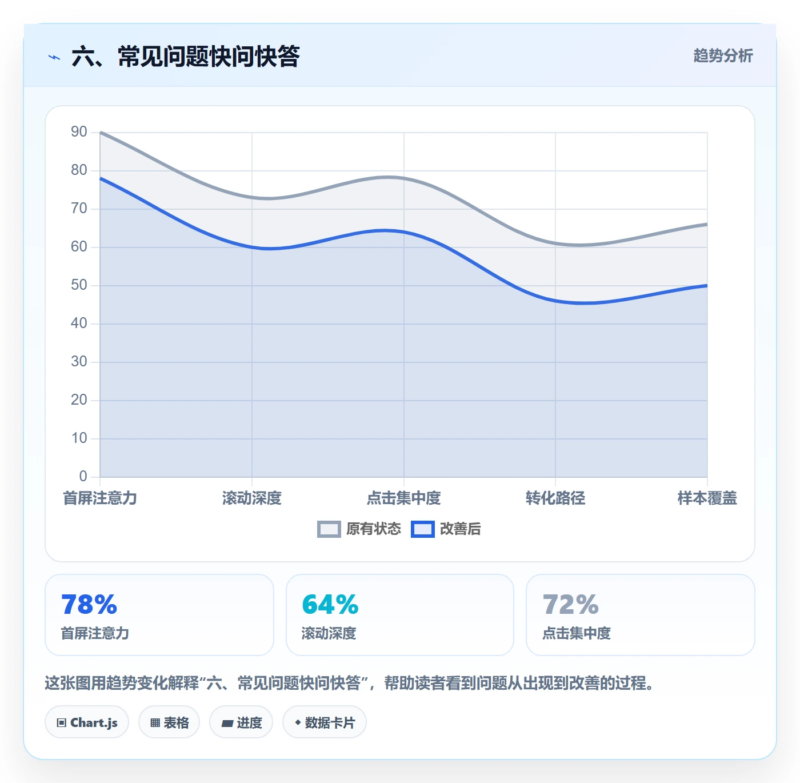800x783 pixels.
Task: Click the heading 六、常见问题快问快答
Action: (186, 57)
